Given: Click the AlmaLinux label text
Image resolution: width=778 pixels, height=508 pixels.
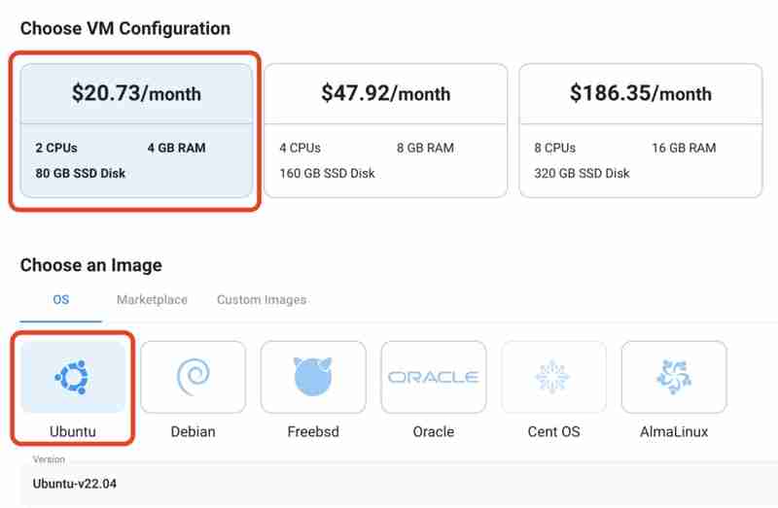Looking at the screenshot, I should pyautogui.click(x=674, y=430).
